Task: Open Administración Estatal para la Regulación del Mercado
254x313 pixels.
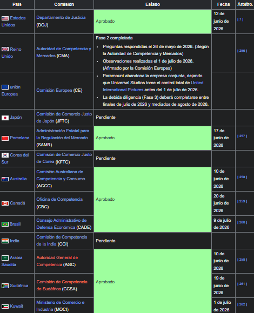Action: click(63, 134)
